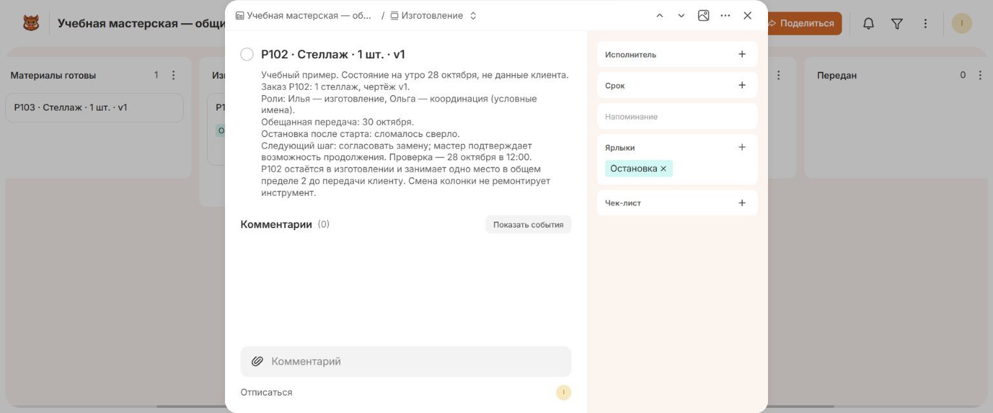The image size is (993, 413).
Task: Click the P102 · Стеллаж card title
Action: [333, 54]
